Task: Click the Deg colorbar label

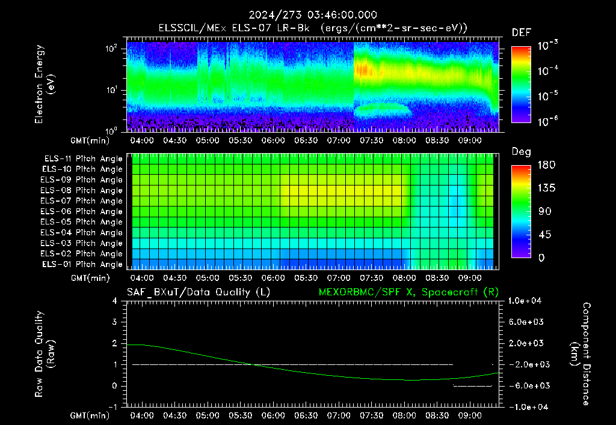Action: tap(522, 152)
